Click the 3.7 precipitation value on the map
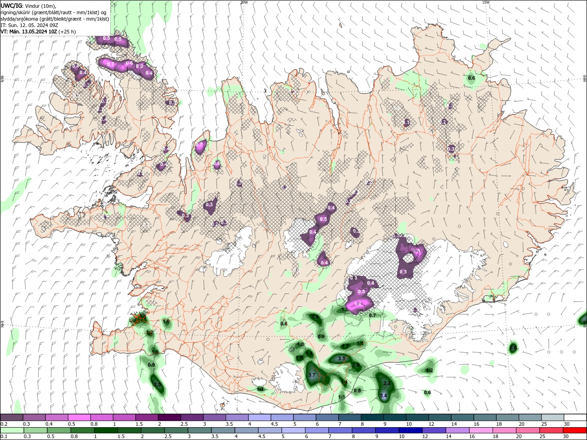 click(x=312, y=375)
